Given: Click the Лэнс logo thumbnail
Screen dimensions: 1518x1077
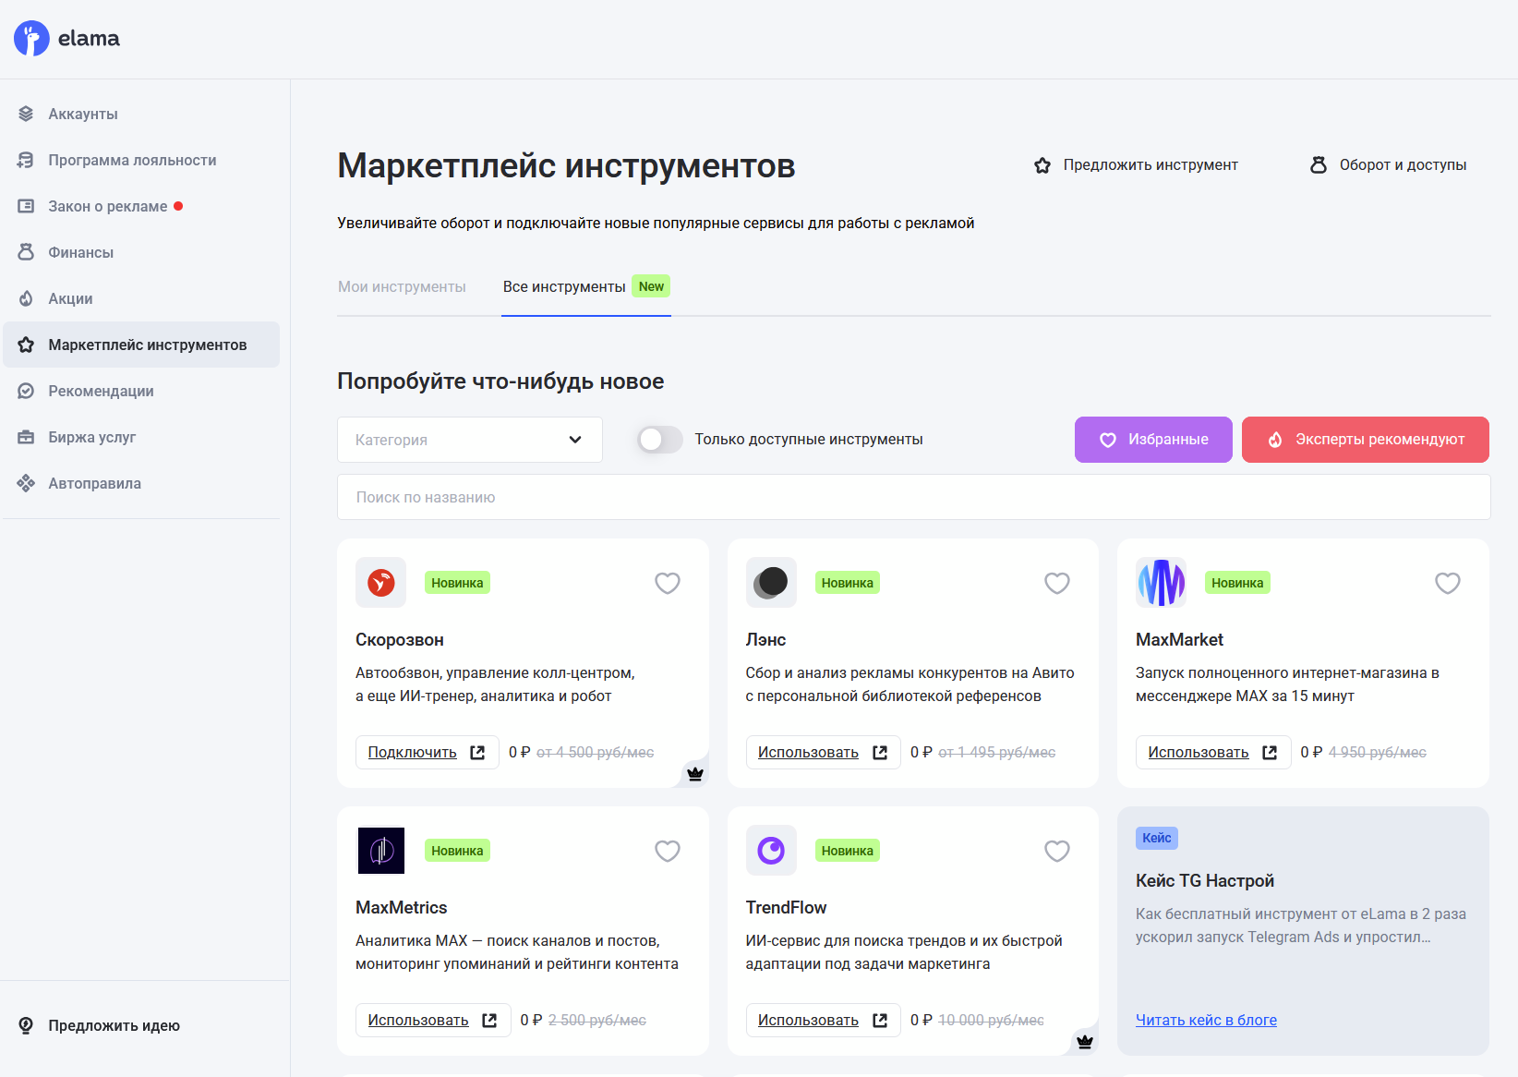Looking at the screenshot, I should (771, 582).
